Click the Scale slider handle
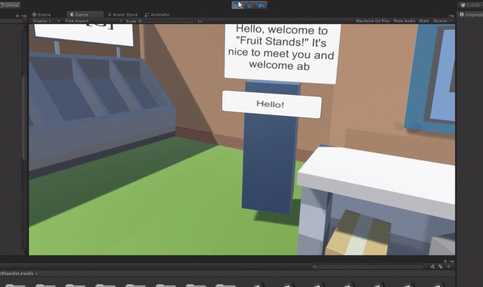The height and width of the screenshot is (287, 483). coord(140,21)
